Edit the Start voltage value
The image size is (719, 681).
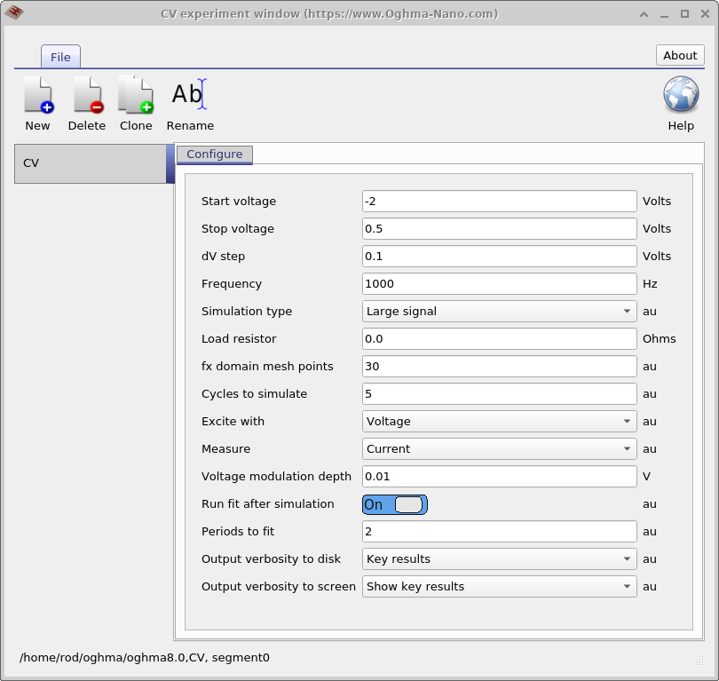coord(498,201)
